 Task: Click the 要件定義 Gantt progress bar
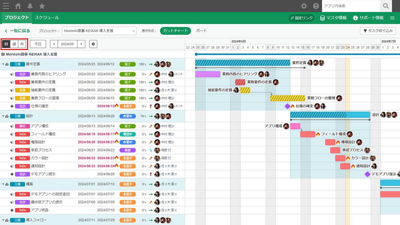click(x=242, y=63)
